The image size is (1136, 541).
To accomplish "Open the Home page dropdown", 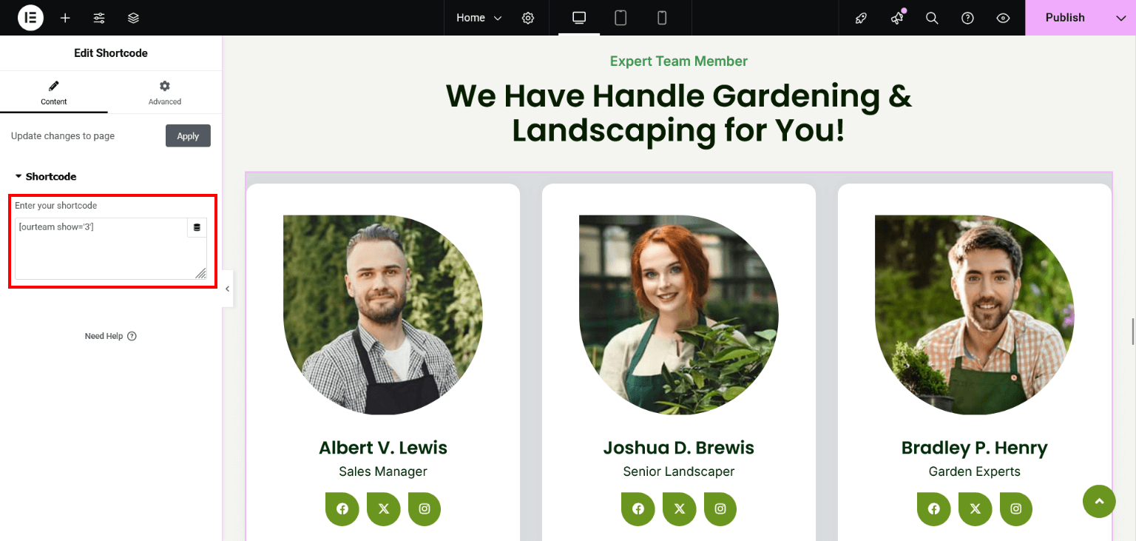I will tap(479, 18).
